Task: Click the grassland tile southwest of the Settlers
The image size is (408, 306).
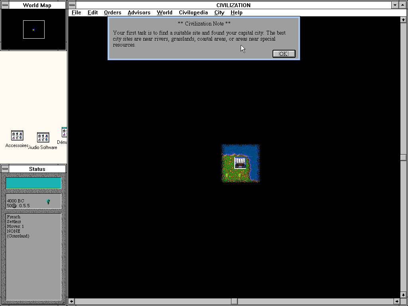Action: click(x=228, y=176)
